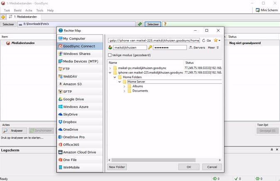Create a New Folder
The width and height of the screenshot is (280, 181).
[117, 167]
